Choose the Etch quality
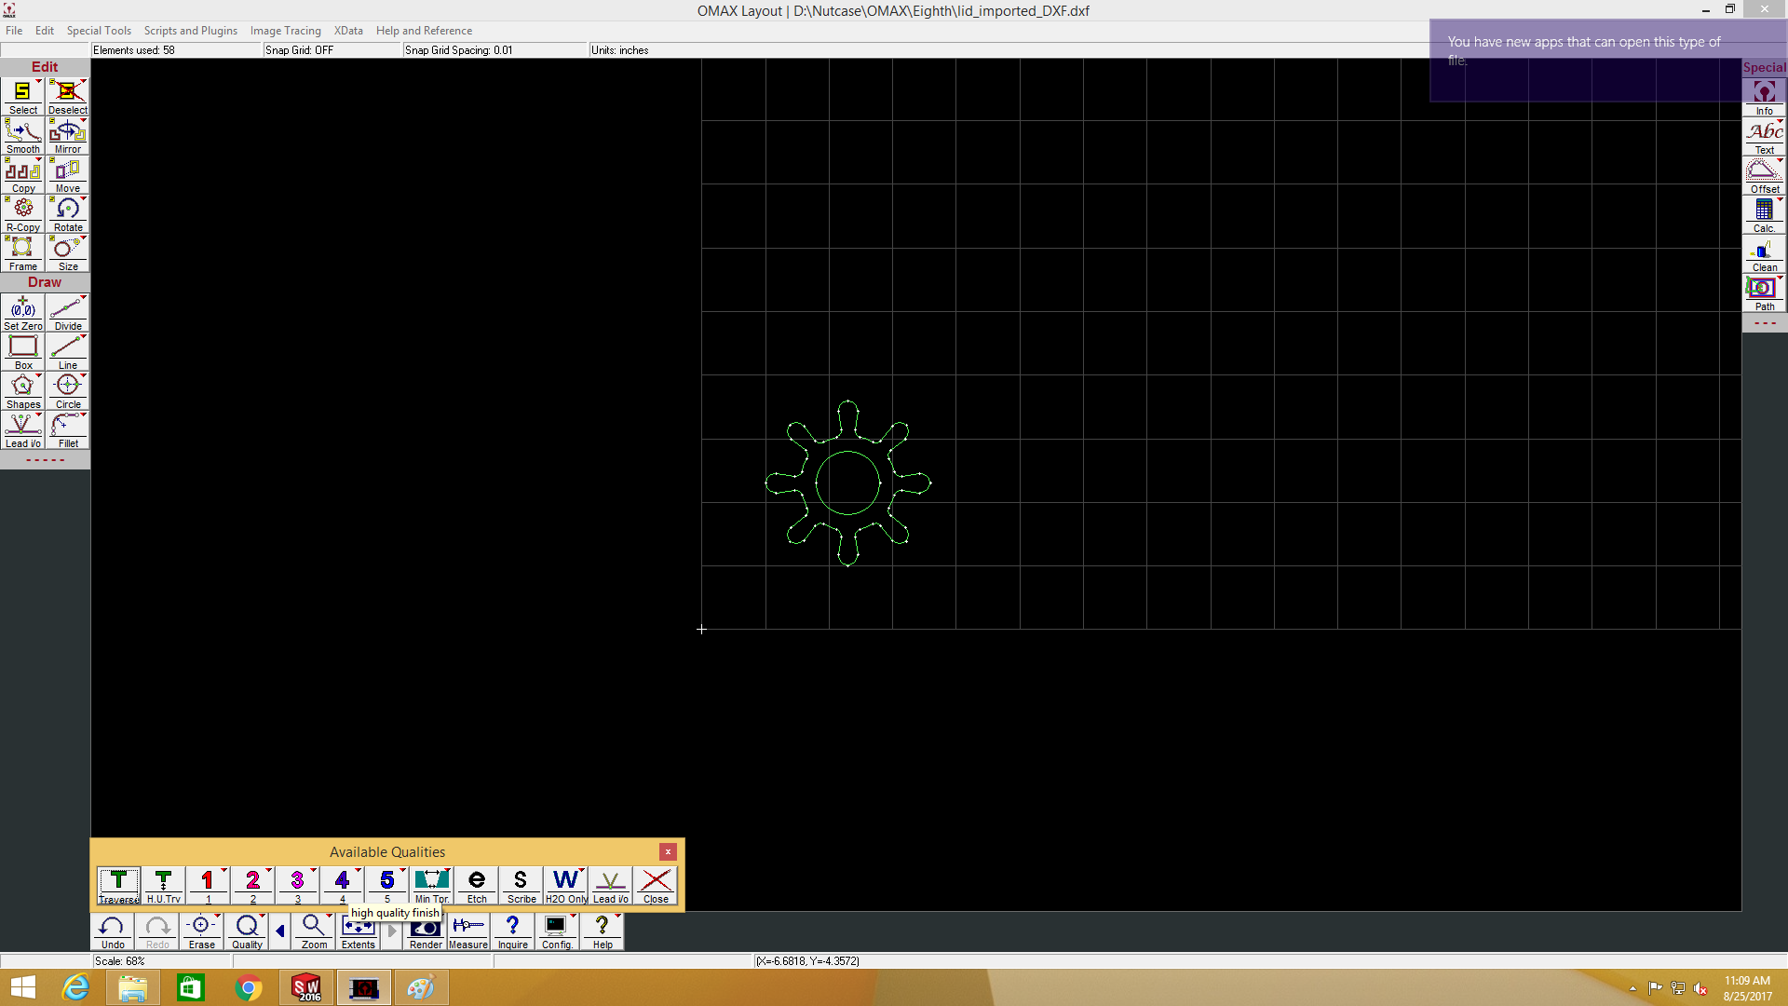Image resolution: width=1788 pixels, height=1006 pixels. tap(476, 886)
